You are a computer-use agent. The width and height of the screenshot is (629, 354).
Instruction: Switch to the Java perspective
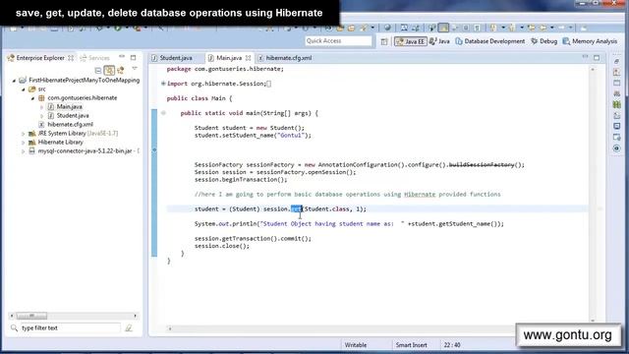coord(439,41)
